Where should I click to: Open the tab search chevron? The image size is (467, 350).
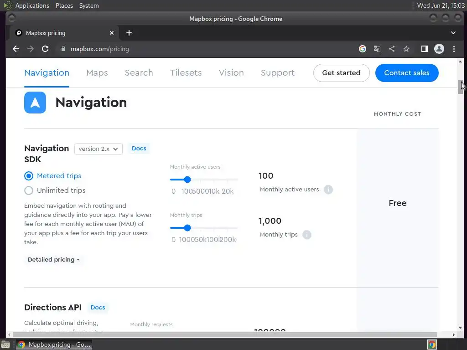453,33
